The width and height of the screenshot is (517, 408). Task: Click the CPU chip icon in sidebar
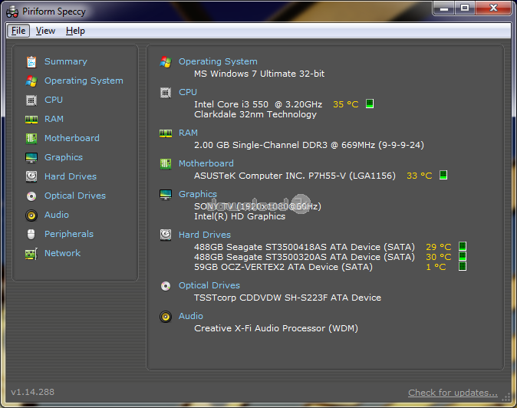[x=31, y=100]
